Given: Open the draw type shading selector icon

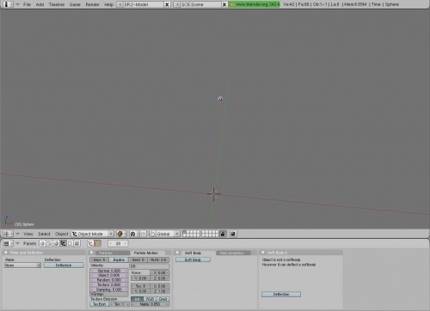Looking at the screenshot, I should pos(120,234).
